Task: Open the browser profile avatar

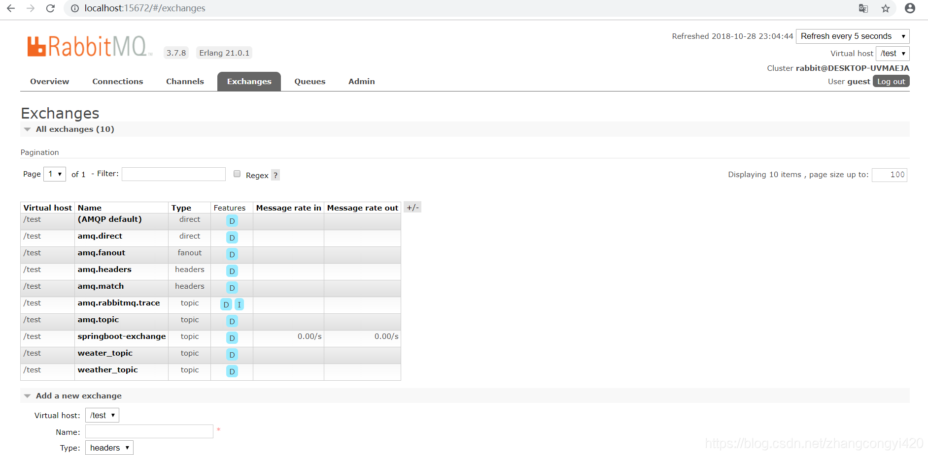Action: (910, 8)
